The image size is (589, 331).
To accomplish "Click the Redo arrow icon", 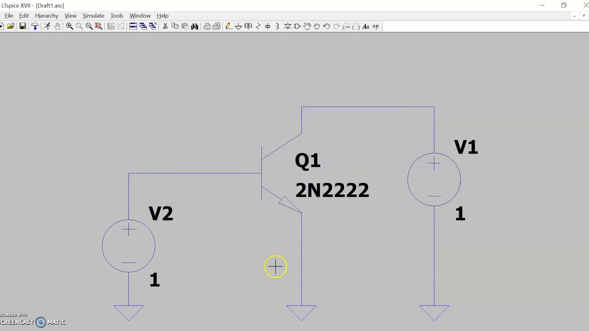I will tap(336, 27).
